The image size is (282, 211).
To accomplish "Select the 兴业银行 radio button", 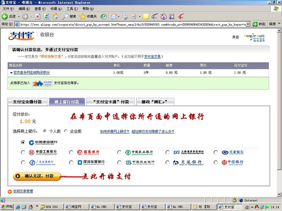I will tap(215, 152).
